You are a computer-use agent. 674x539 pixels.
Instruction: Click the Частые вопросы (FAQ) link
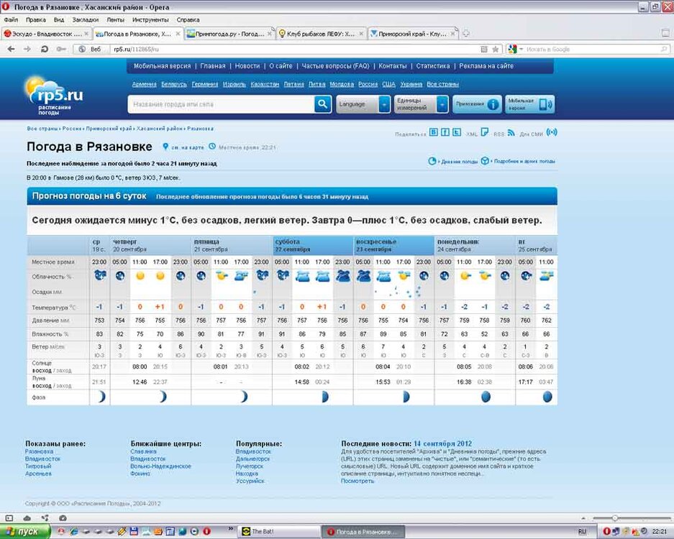[x=335, y=66]
